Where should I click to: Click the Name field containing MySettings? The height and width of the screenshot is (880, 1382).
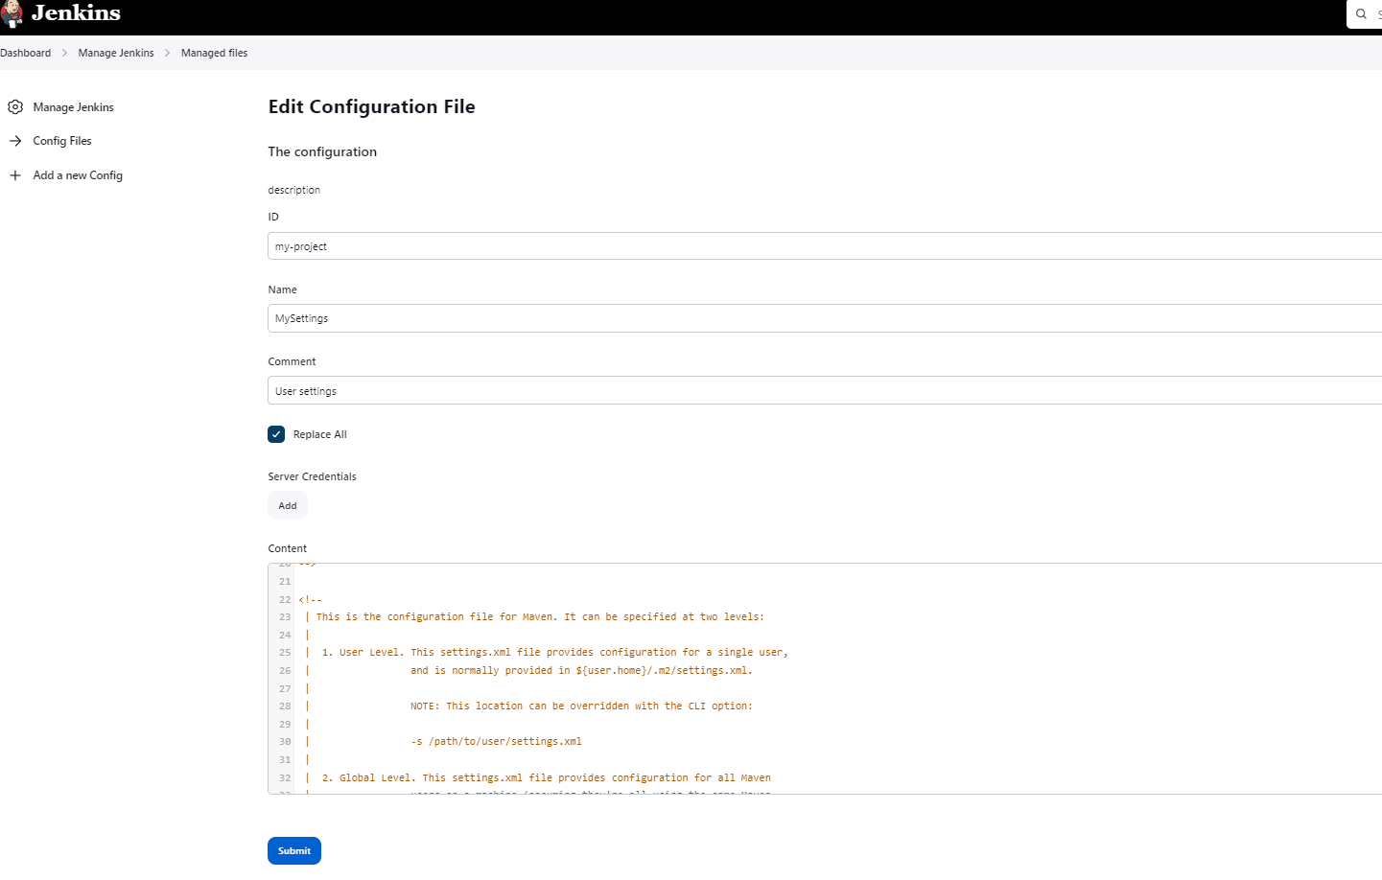tap(825, 318)
